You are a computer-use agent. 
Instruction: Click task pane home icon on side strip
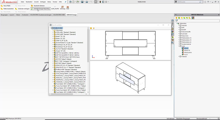coord(173,21)
